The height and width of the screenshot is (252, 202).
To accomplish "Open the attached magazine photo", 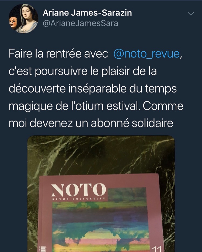I will pos(101,194).
